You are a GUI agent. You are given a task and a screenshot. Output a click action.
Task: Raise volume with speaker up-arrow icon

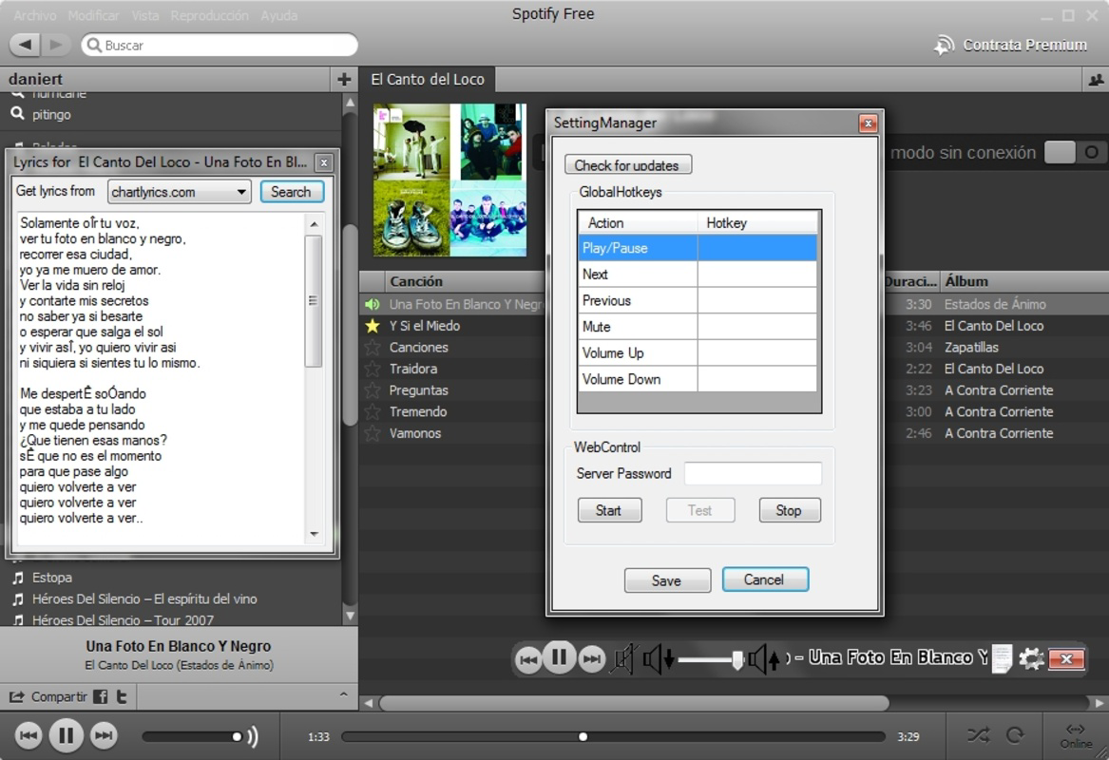tap(765, 659)
